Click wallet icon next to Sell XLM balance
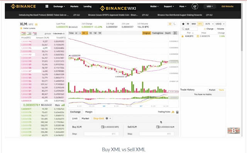This screenshot has height=153, width=247. point(158,127)
